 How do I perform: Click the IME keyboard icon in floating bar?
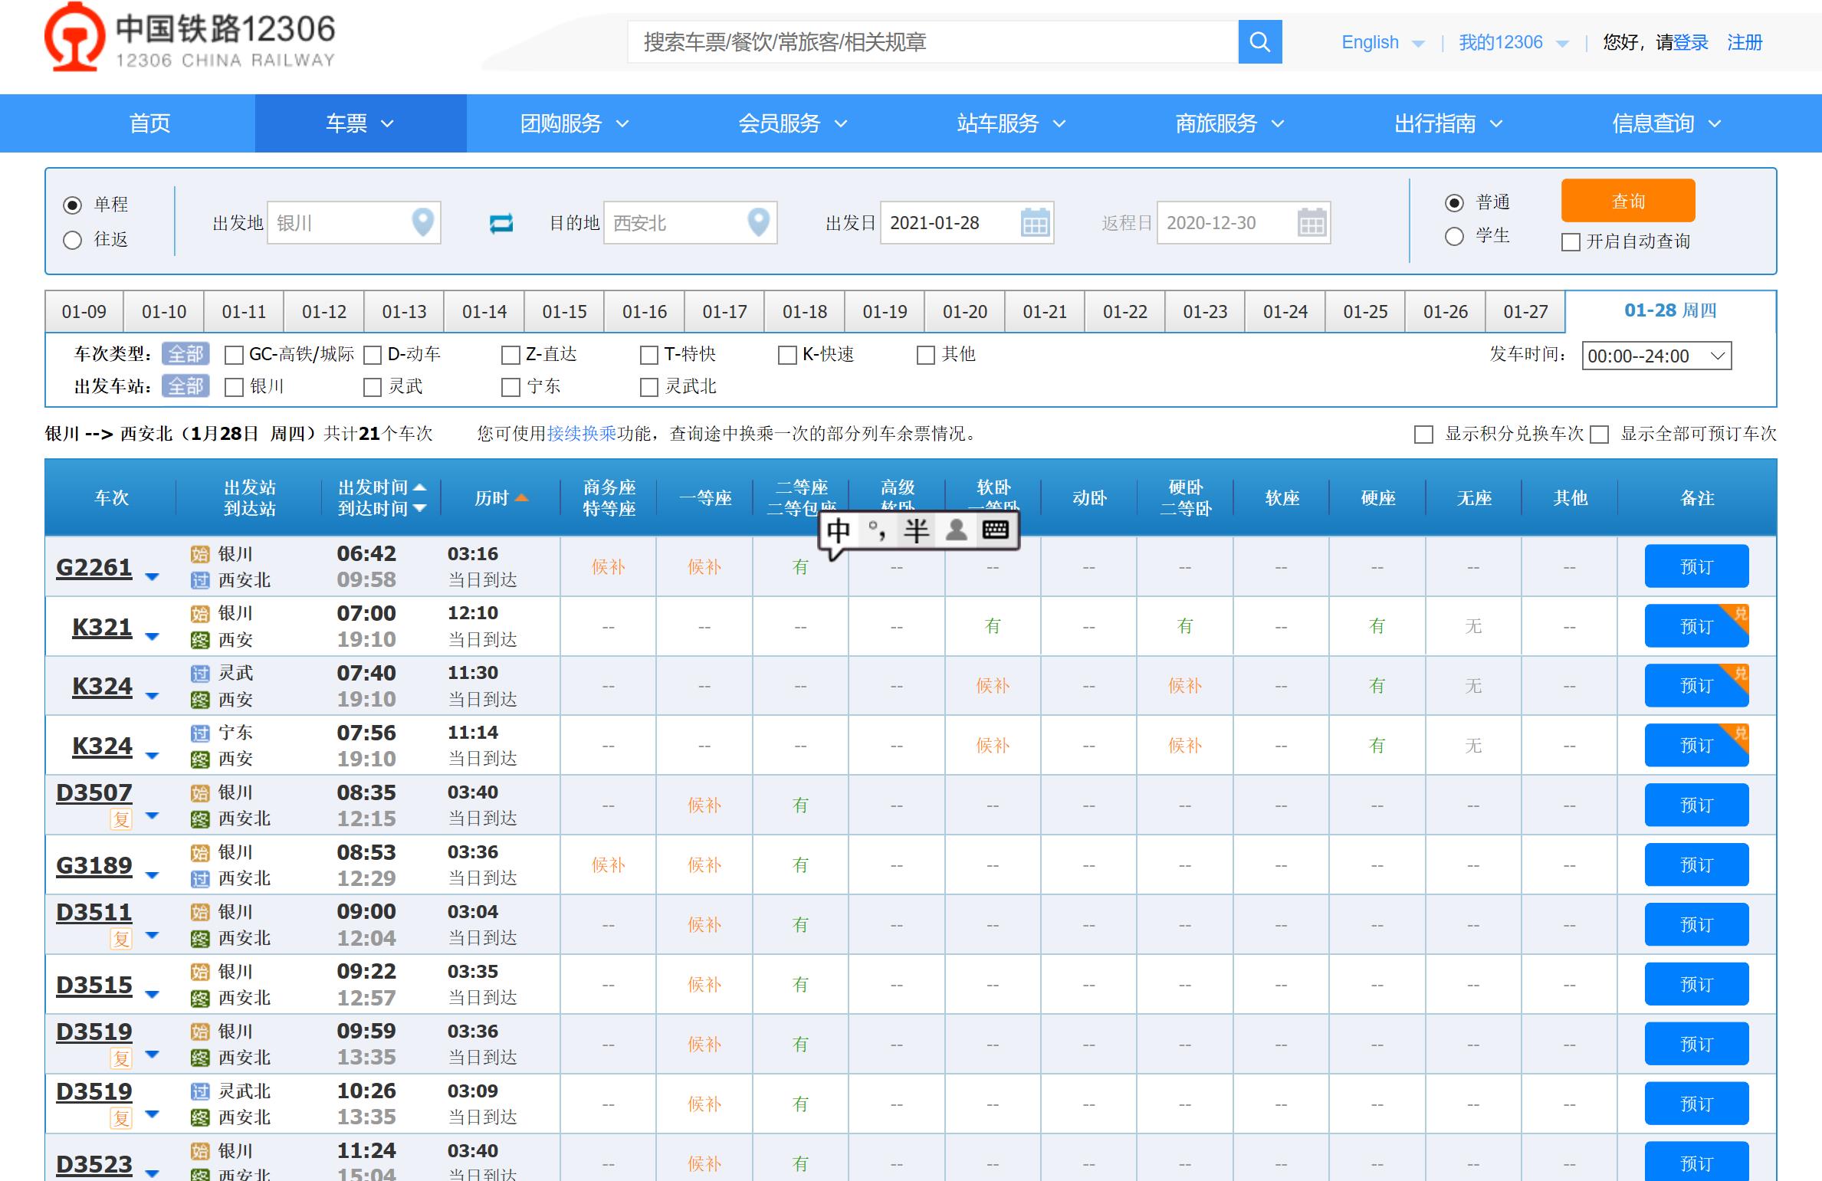tap(995, 530)
